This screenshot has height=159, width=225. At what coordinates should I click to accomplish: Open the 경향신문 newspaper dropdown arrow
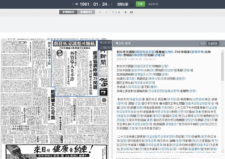131,4
